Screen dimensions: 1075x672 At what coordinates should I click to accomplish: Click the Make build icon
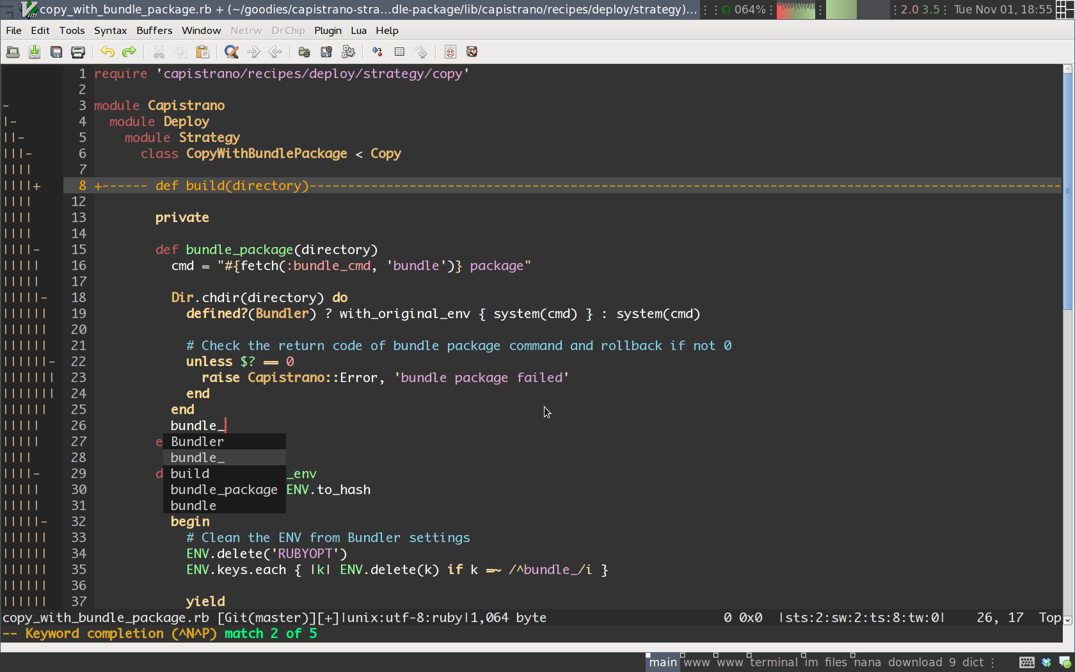378,52
